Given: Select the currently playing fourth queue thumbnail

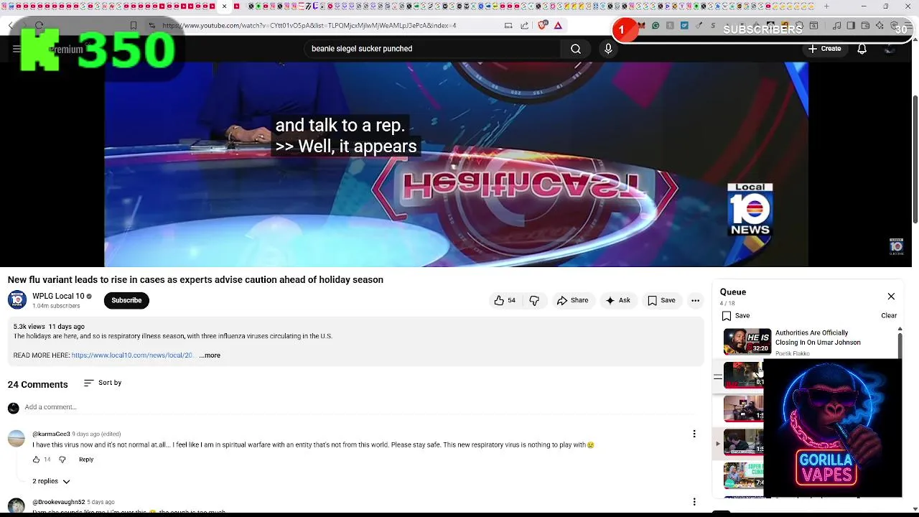Looking at the screenshot, I should [744, 442].
